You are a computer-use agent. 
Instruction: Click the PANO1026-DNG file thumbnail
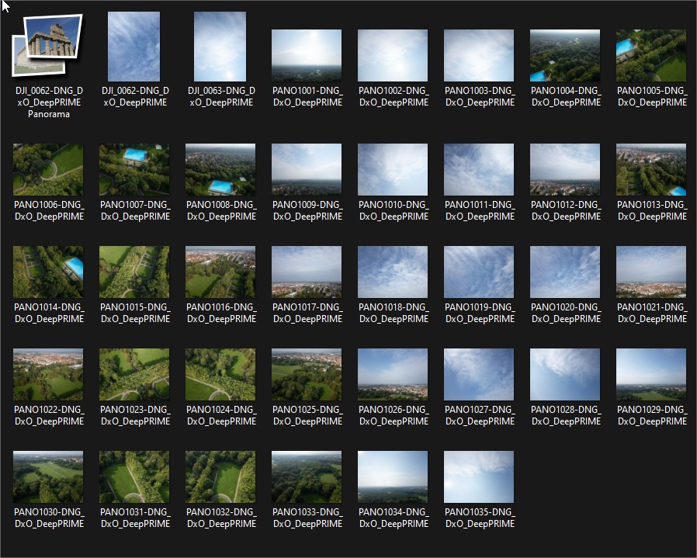pyautogui.click(x=393, y=374)
